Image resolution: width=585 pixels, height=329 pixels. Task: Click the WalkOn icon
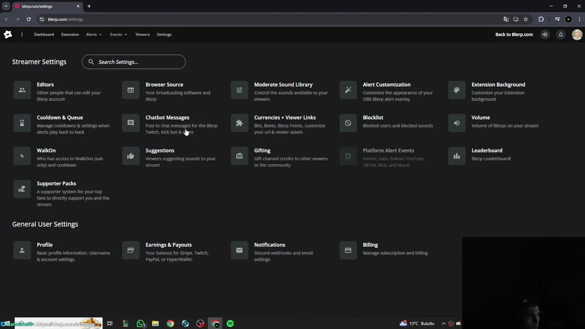[22, 156]
